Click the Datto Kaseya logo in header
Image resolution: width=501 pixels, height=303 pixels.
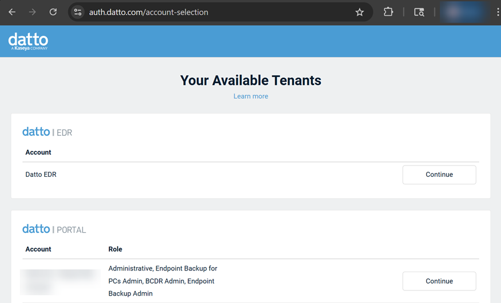pyautogui.click(x=29, y=41)
